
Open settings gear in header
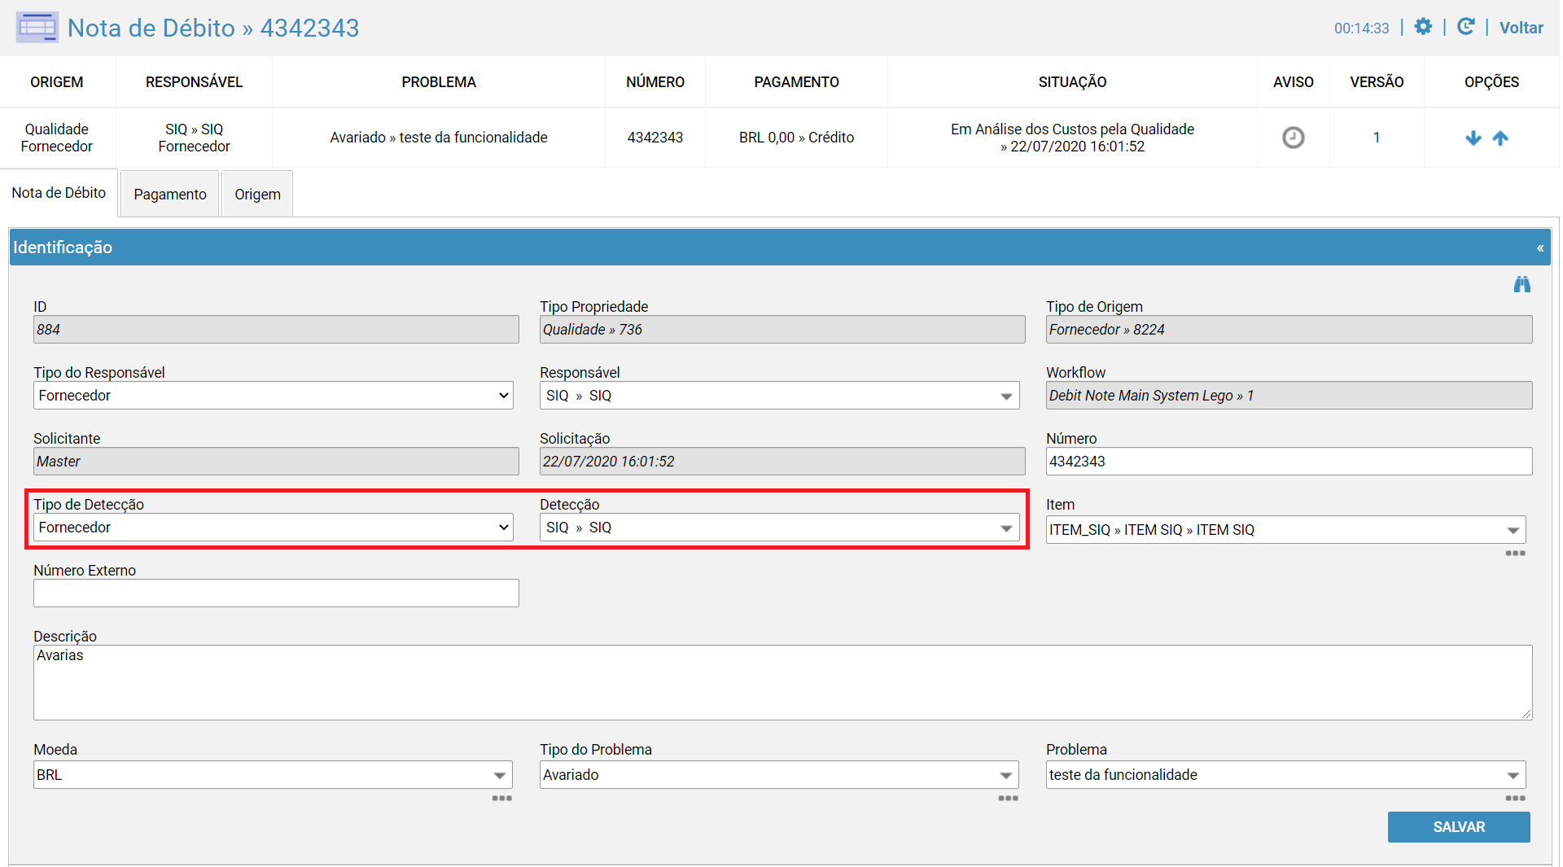click(x=1423, y=27)
